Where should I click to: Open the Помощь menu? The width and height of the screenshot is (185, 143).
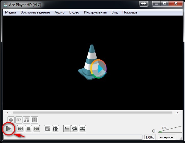(130, 12)
